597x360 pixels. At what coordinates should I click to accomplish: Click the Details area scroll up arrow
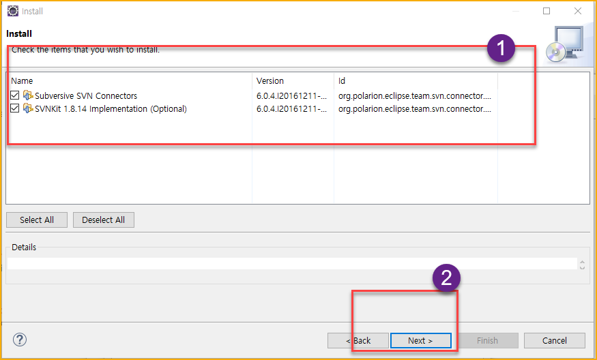582,261
